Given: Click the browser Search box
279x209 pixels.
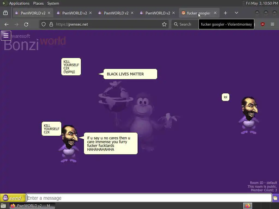Looking at the screenshot, I should click(x=185, y=24).
